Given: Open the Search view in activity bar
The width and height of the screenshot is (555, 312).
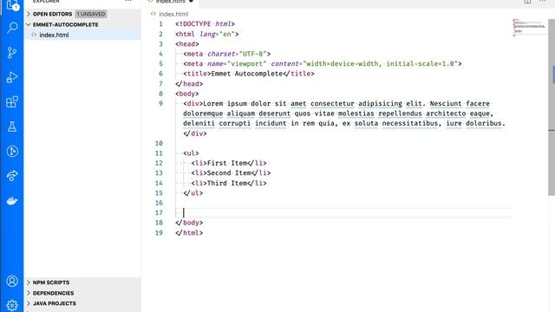Looking at the screenshot, I should click(x=12, y=28).
